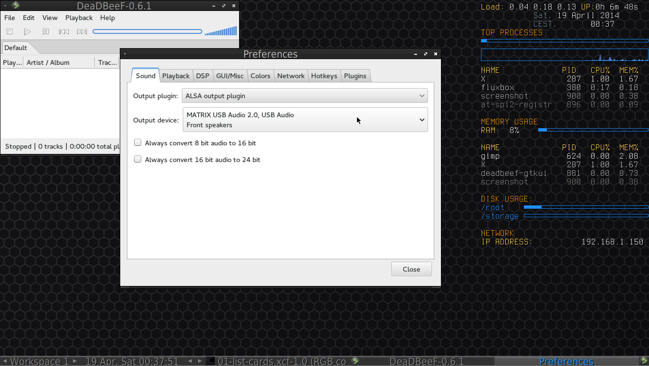Maximize the Preferences dialog
The image size is (649, 366).
click(426, 54)
